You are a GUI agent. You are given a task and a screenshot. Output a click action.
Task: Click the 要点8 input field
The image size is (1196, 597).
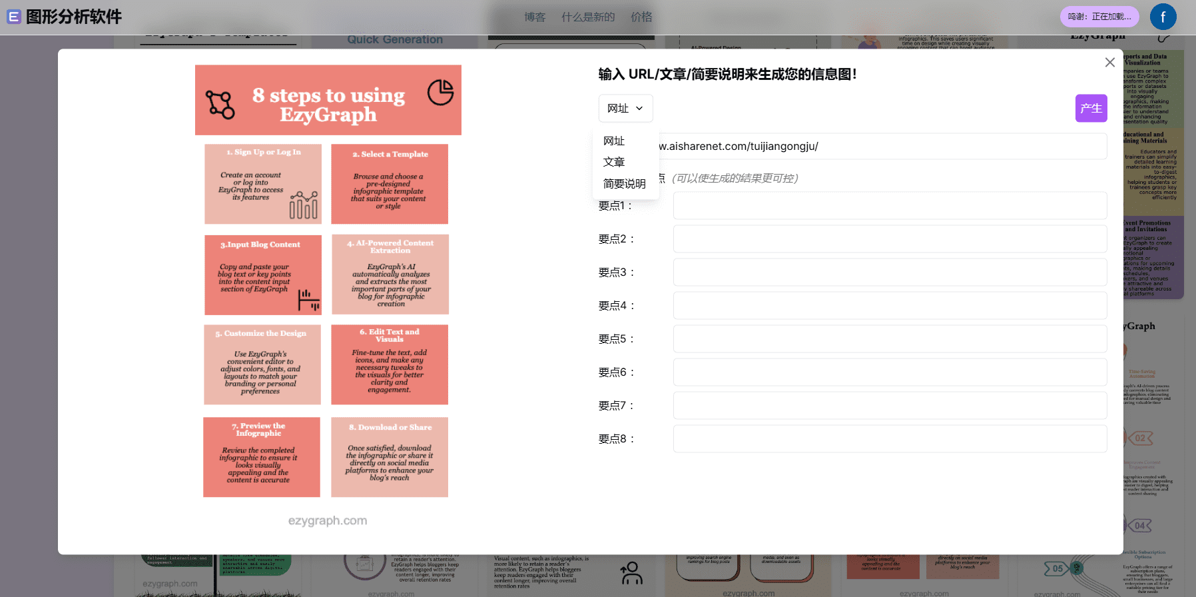click(890, 438)
